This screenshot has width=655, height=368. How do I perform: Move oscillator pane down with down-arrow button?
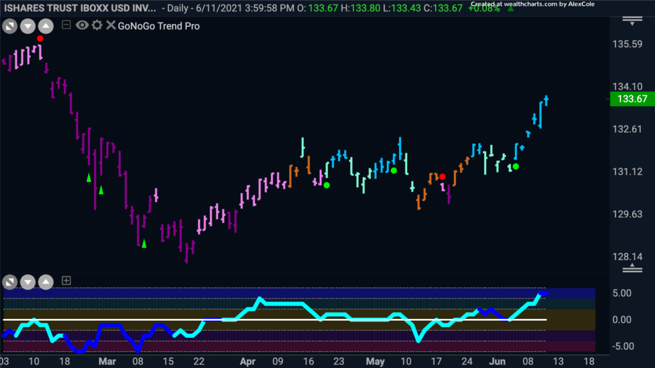pos(28,282)
